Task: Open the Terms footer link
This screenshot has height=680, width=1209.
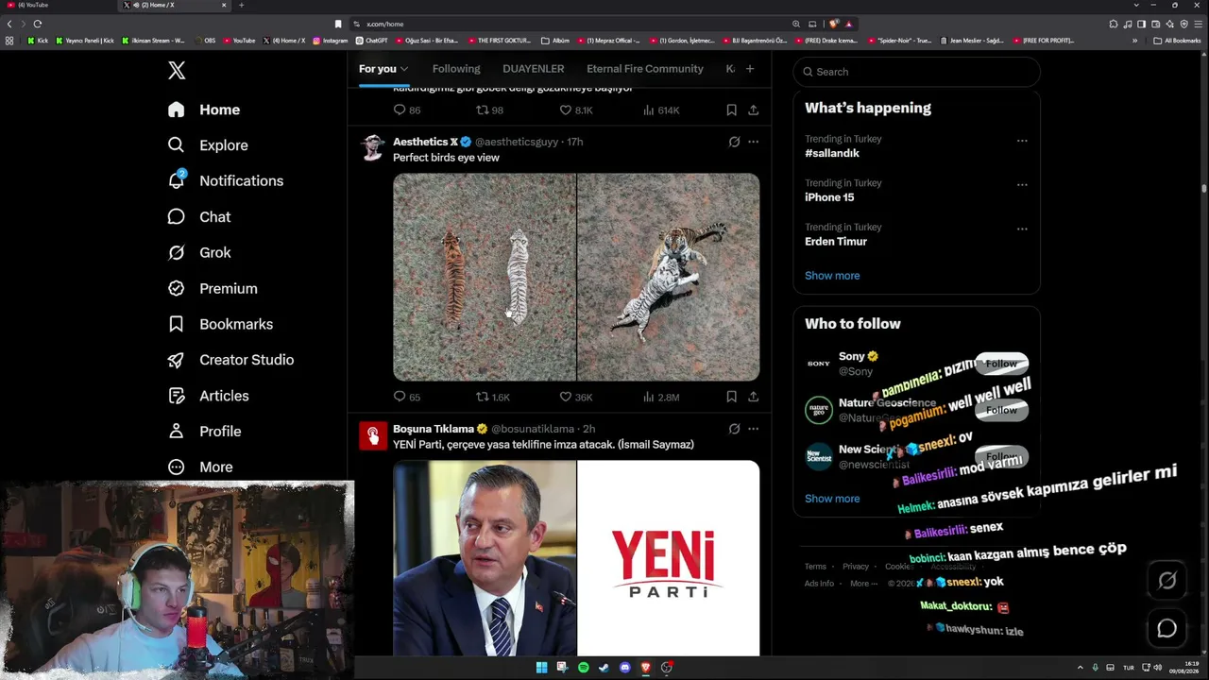Action: 815,567
